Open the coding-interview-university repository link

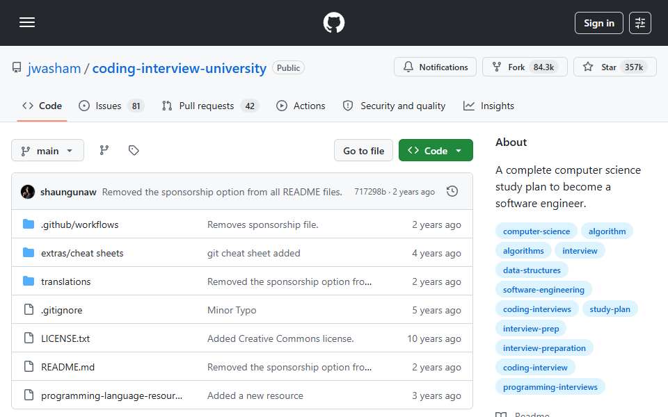[180, 68]
